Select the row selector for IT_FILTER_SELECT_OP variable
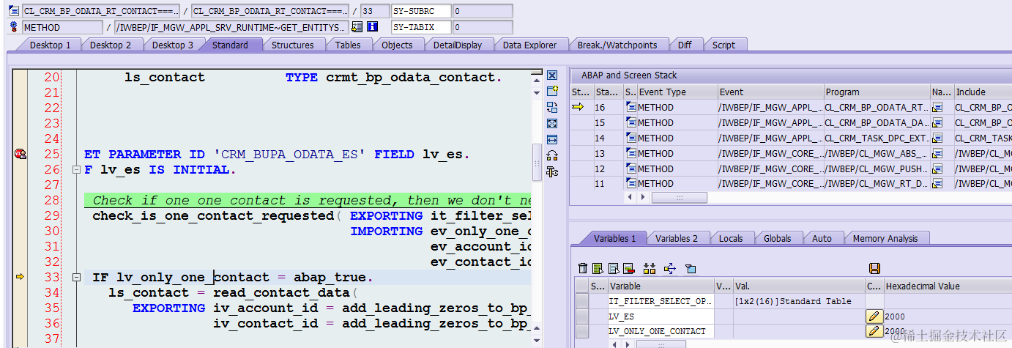The height and width of the screenshot is (348, 1012). coord(582,301)
